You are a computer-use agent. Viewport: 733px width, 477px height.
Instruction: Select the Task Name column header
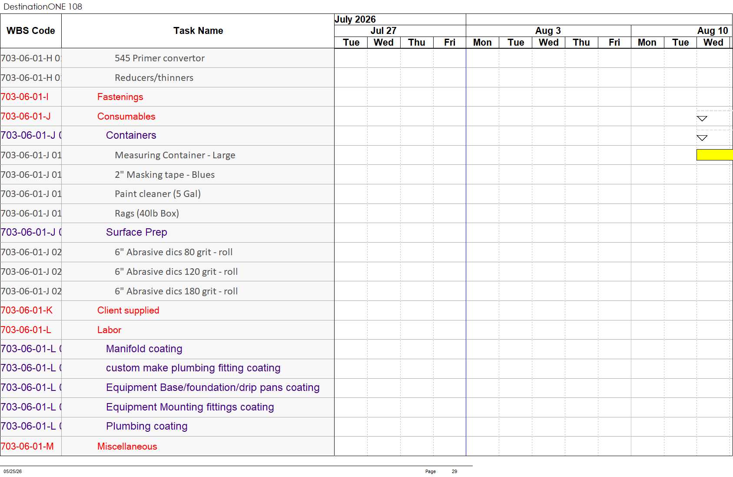pos(198,31)
